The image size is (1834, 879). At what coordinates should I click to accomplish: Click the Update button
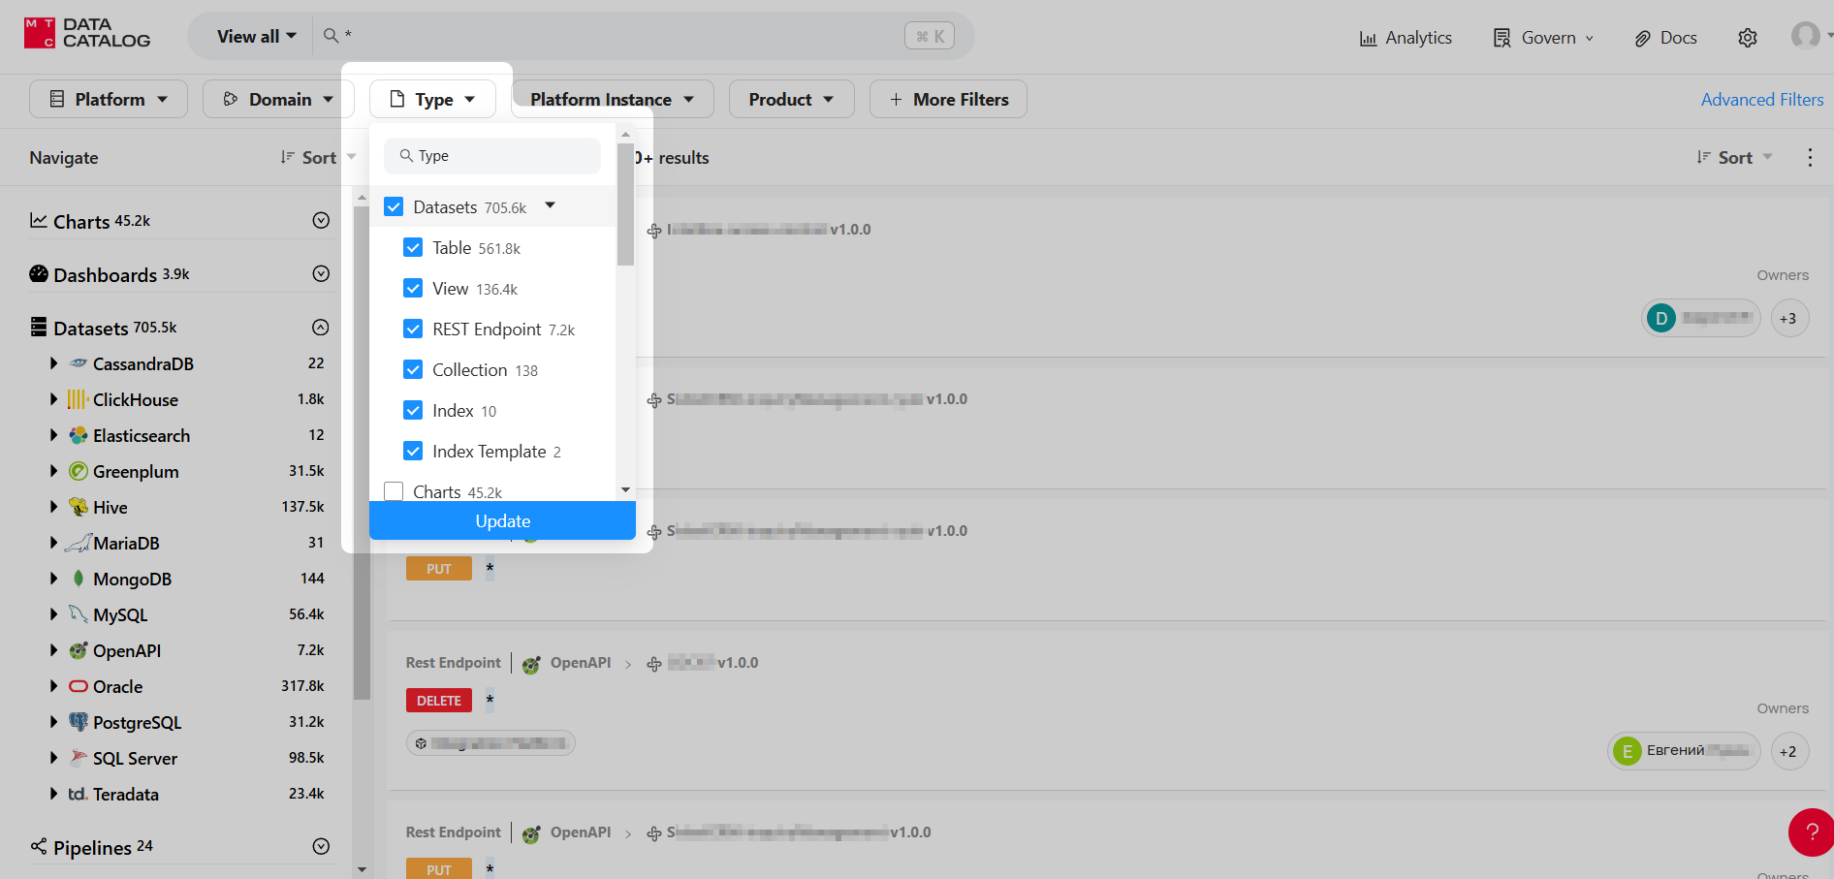[502, 521]
